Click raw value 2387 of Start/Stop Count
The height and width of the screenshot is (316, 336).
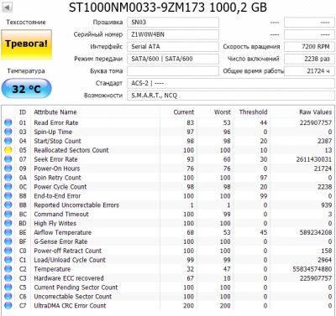pyautogui.click(x=324, y=141)
